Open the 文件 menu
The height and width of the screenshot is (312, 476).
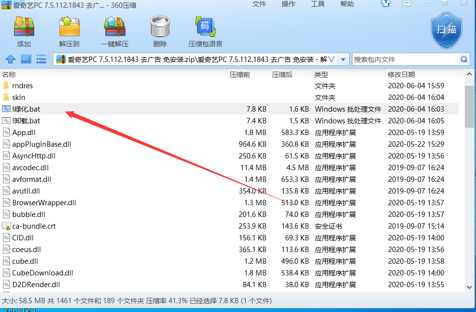[259, 4]
